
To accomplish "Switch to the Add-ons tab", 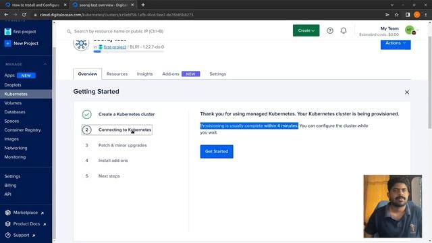I will click(x=181, y=74).
